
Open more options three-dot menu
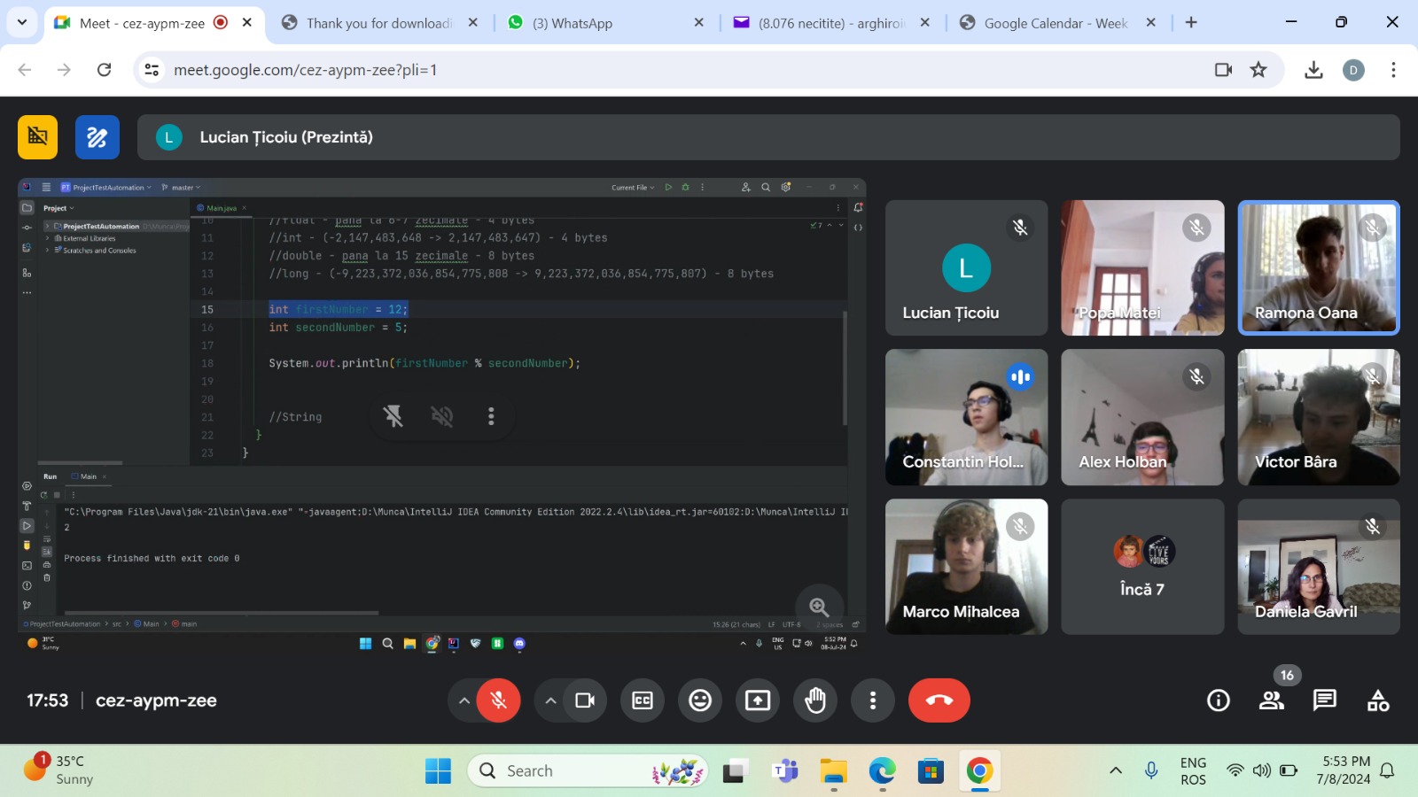[x=873, y=700]
